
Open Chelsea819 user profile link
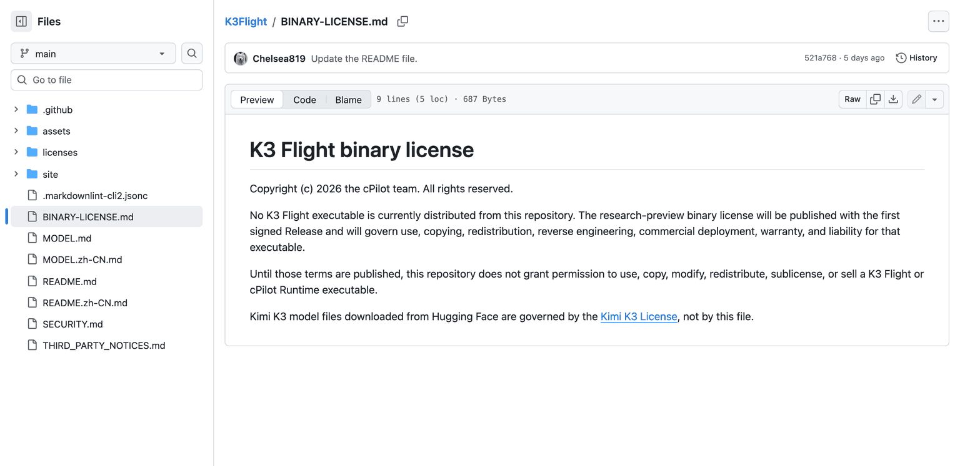coord(279,59)
